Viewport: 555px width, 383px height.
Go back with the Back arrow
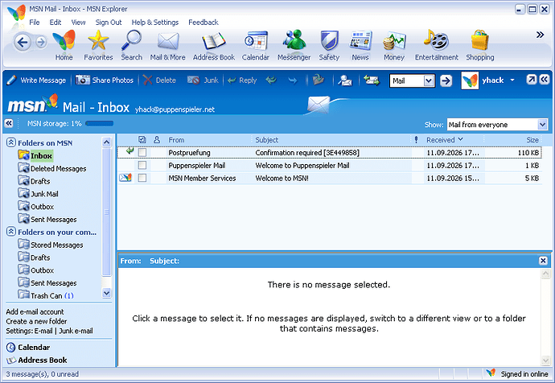pyautogui.click(x=23, y=43)
